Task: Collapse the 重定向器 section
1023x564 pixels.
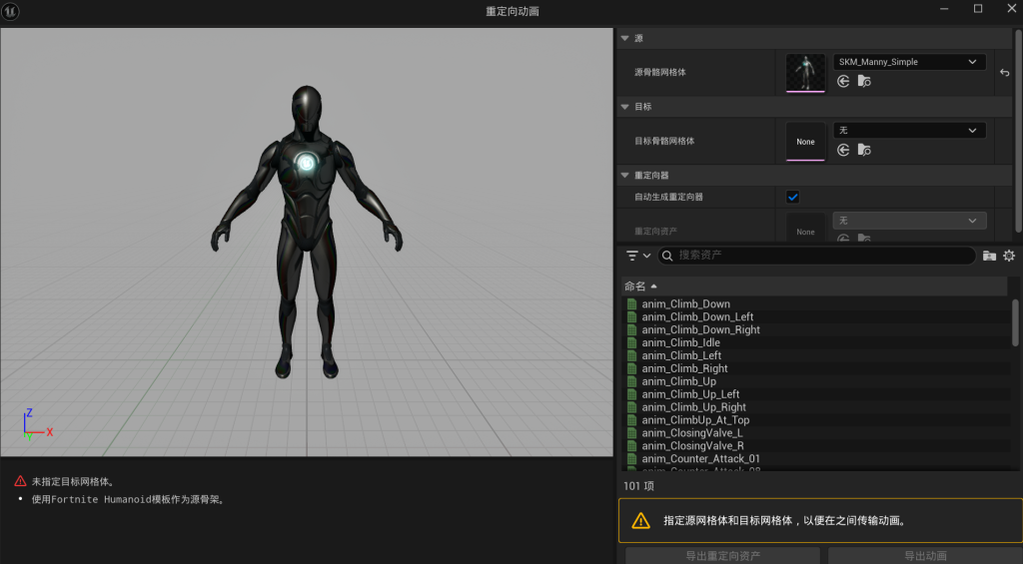Action: point(625,176)
